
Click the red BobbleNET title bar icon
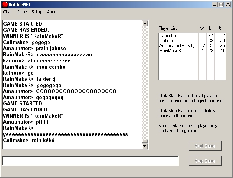5,4
